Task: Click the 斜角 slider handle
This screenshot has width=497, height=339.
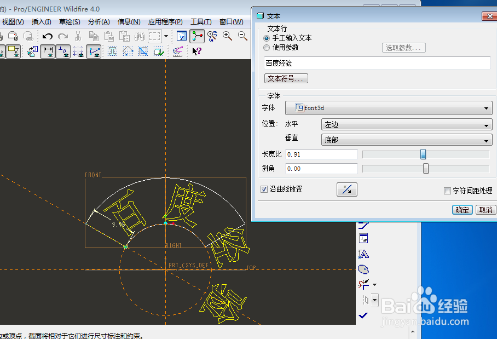Action: pyautogui.click(x=426, y=169)
